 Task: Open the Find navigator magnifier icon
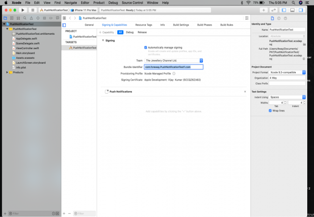tap(25, 18)
